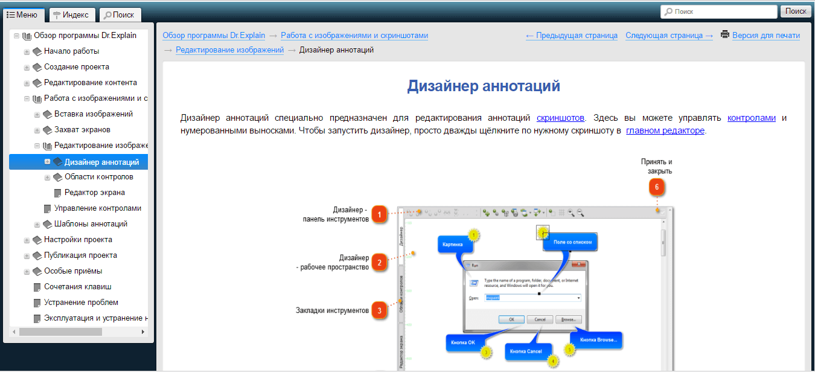The image size is (815, 372).
Task: Expand the Создание проекта tree node
Action: [27, 67]
